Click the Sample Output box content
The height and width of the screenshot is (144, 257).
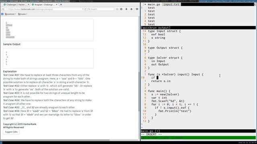coord(48,58)
